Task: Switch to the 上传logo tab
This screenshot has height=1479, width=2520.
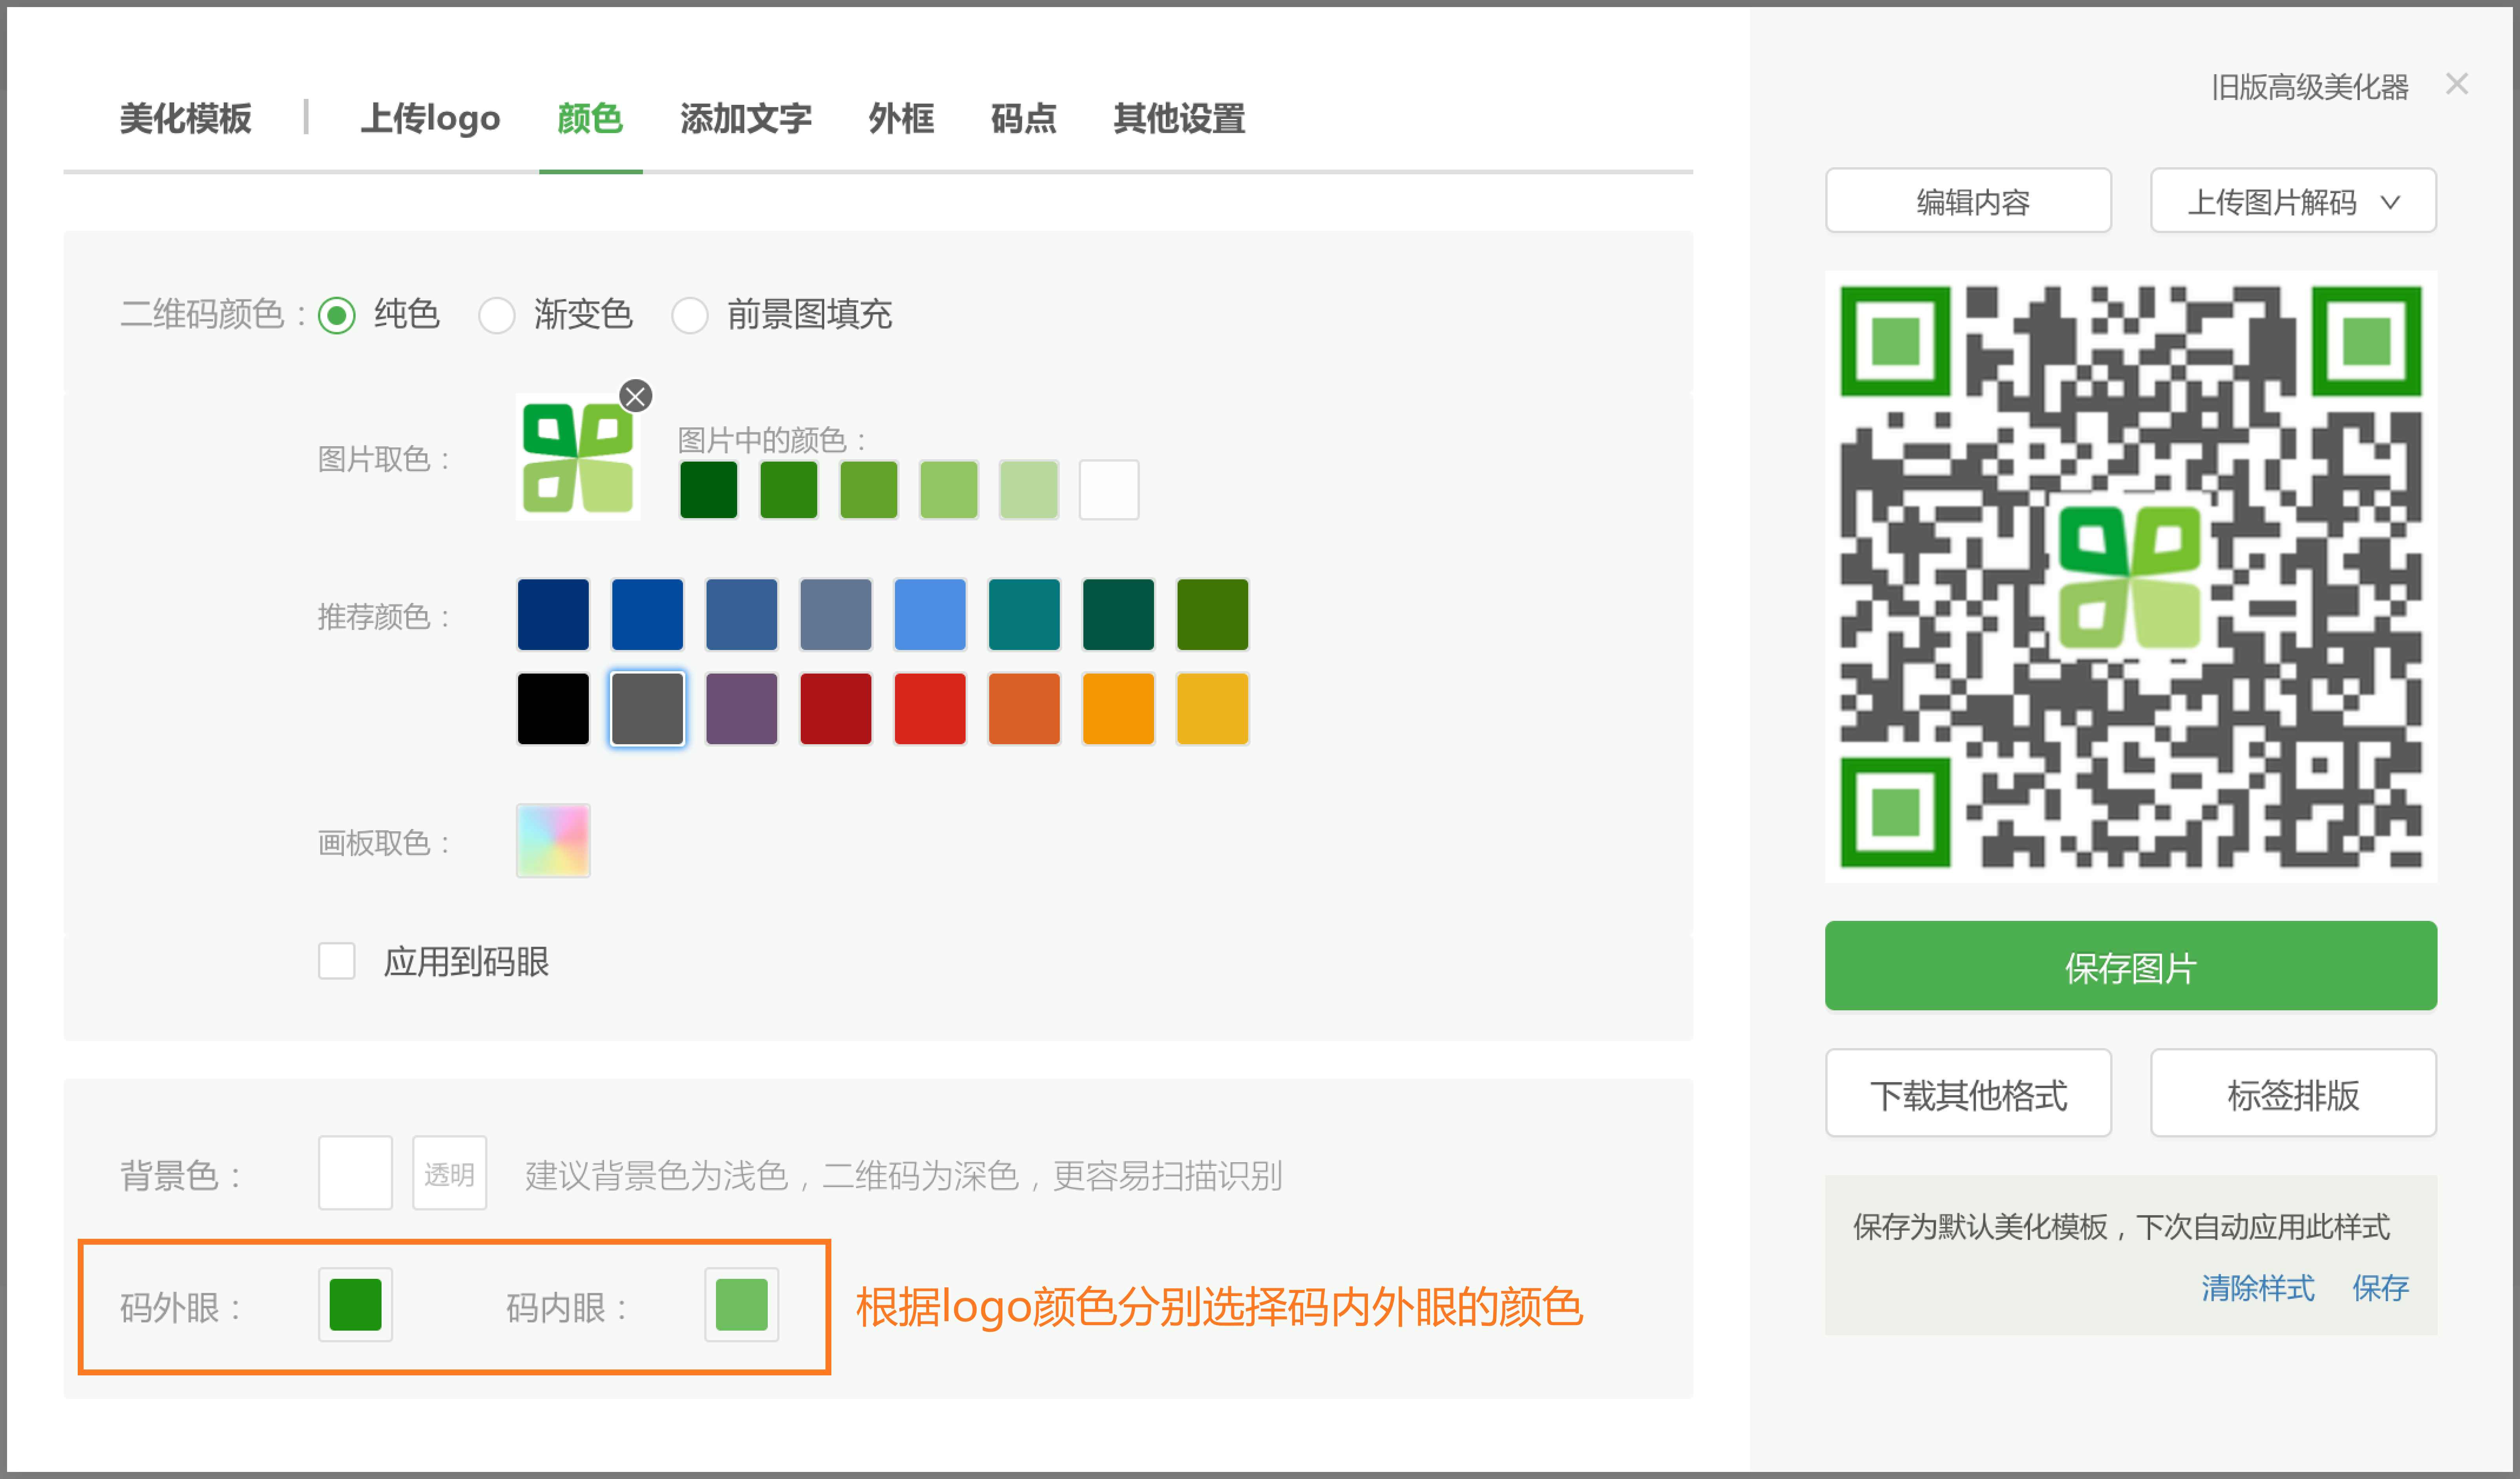Action: click(430, 118)
